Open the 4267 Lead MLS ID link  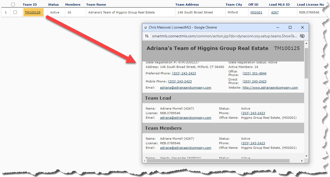pos(275,12)
